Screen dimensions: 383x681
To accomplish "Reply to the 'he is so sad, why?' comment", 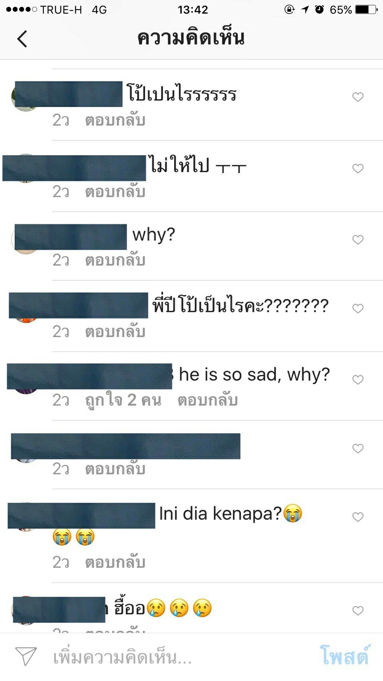I will [207, 400].
